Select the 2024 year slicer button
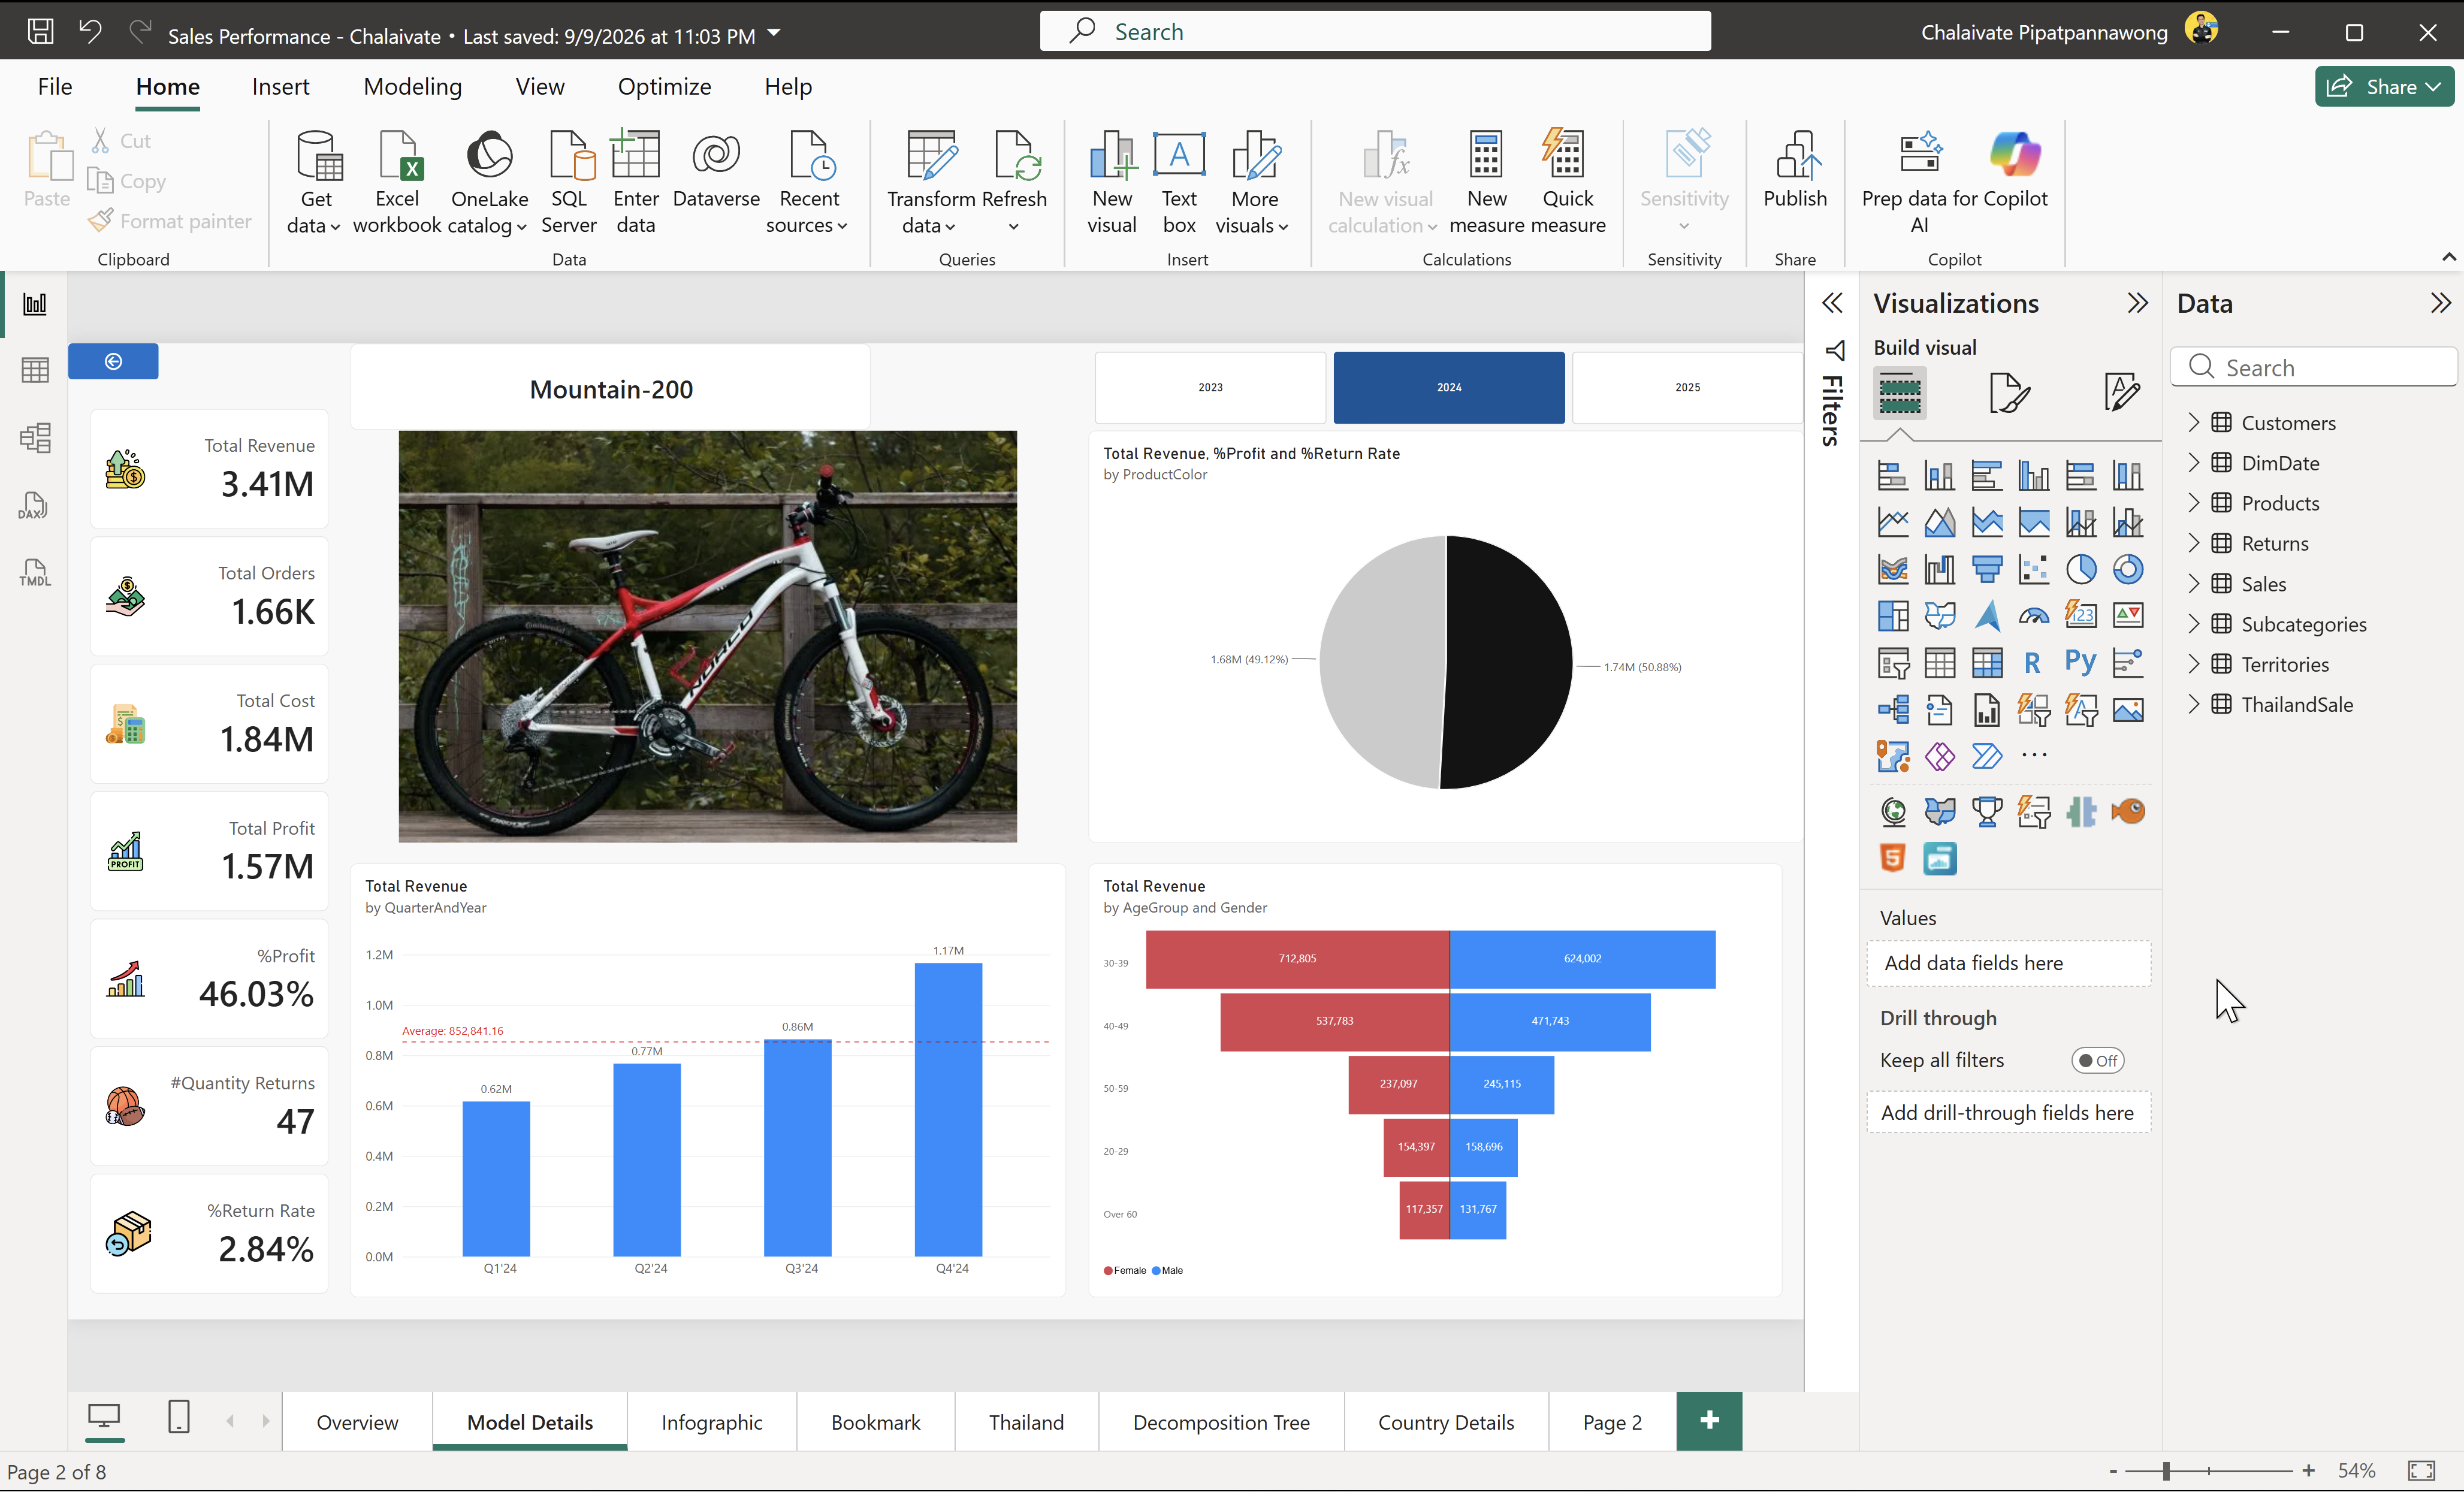Screen dimensions: 2464x1492 tap(1449, 387)
